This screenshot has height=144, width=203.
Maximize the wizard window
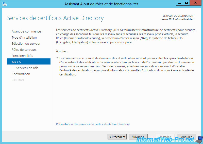[187, 3]
